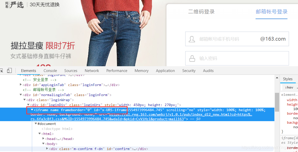The image size is (298, 152).
Task: Select the <!doctype html> row
Action: pos(57,129)
